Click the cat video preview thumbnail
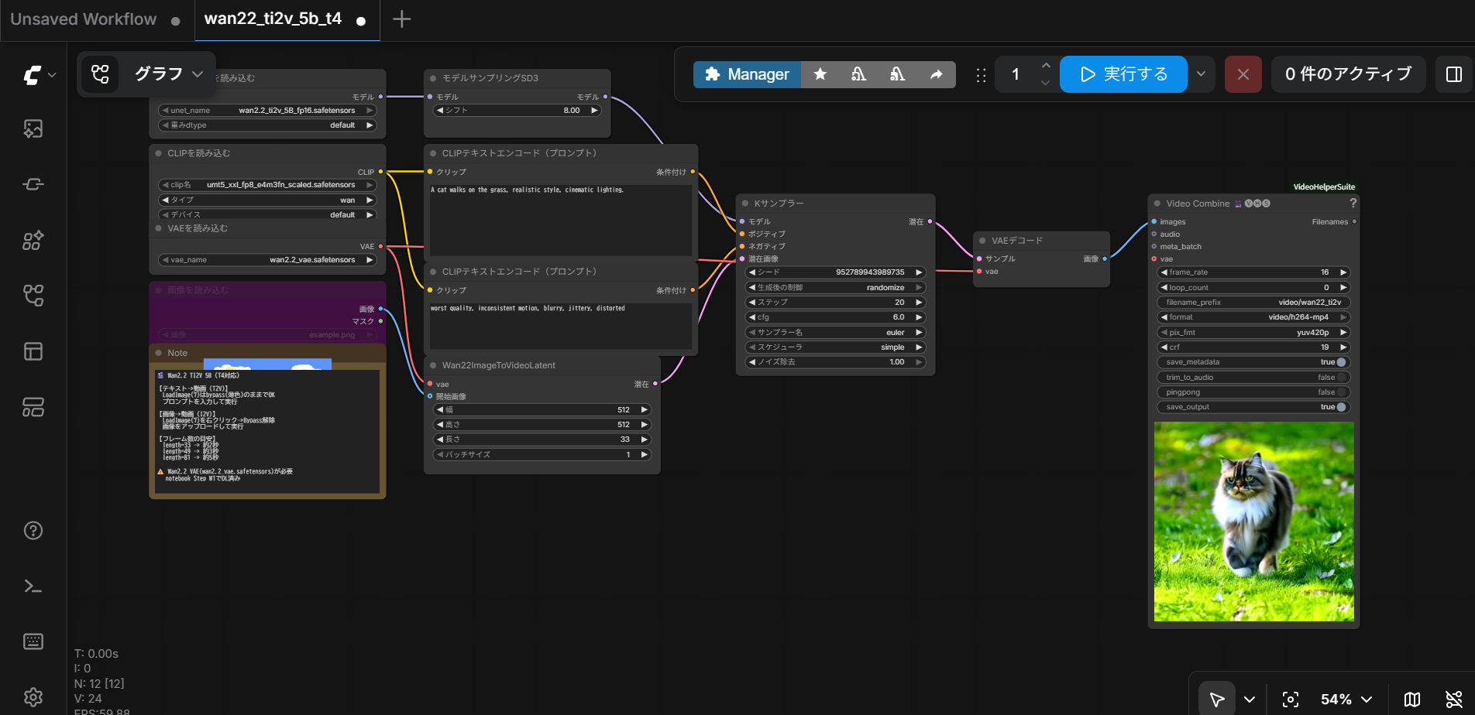The height and width of the screenshot is (715, 1475). click(x=1253, y=522)
